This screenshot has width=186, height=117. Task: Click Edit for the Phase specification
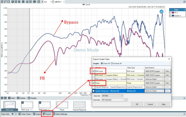pyautogui.click(x=168, y=83)
